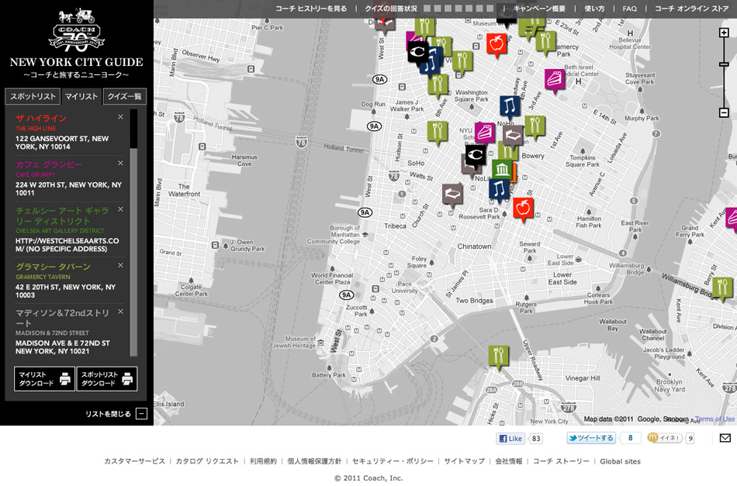
Task: Open the セキュリティー・ポリシー footer link
Action: (x=393, y=461)
